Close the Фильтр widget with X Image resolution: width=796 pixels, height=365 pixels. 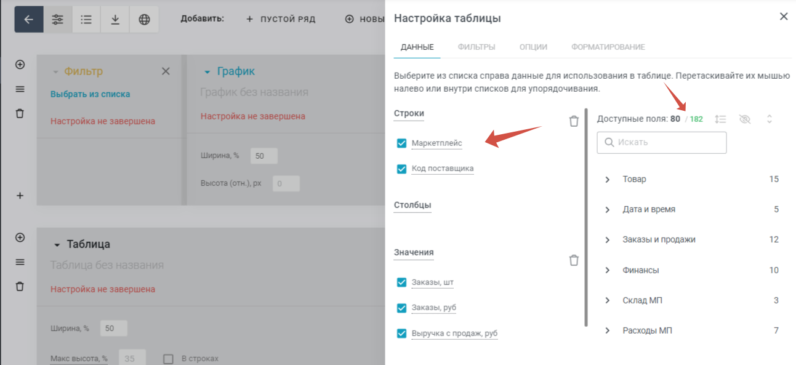coord(166,71)
